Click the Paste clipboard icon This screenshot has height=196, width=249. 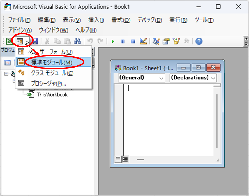(67, 41)
